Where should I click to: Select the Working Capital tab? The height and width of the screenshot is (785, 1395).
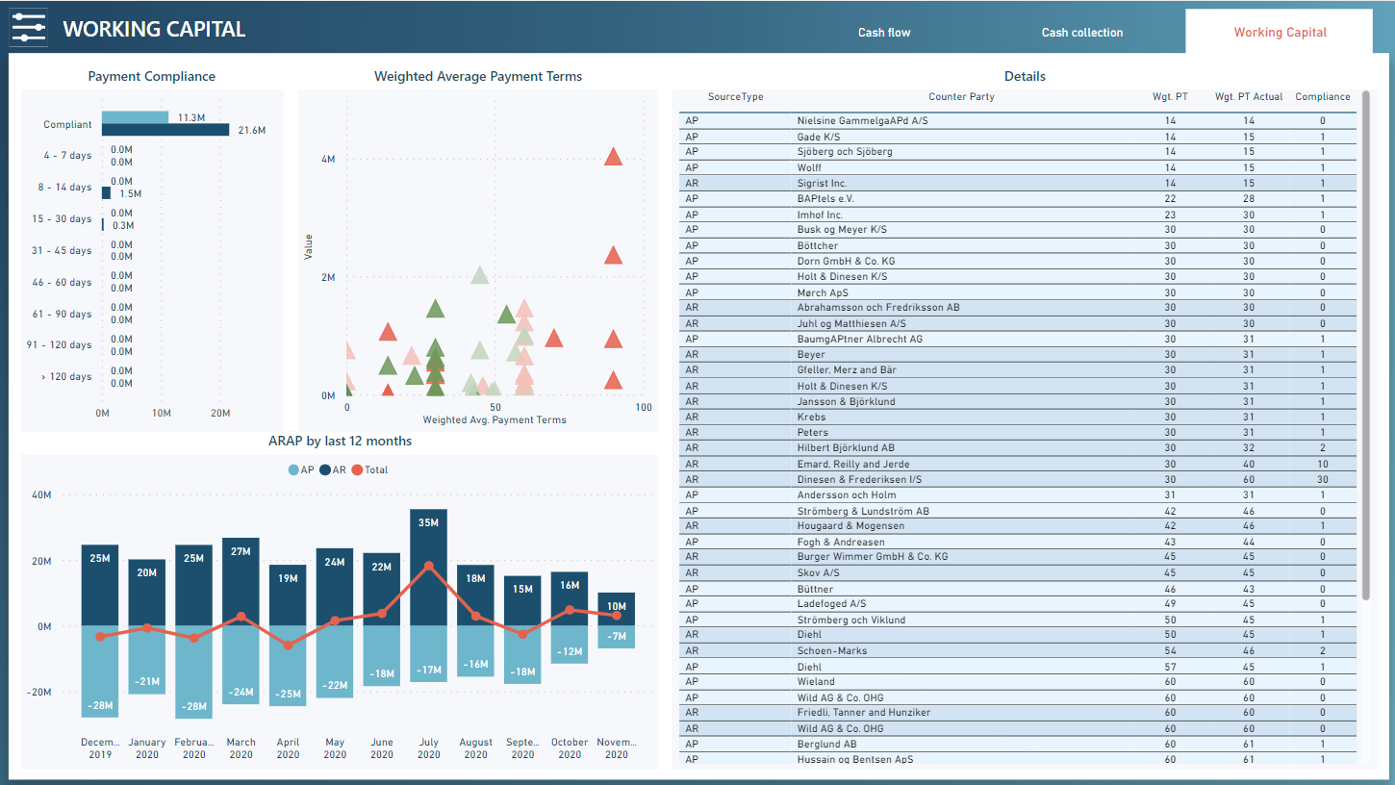tap(1280, 33)
